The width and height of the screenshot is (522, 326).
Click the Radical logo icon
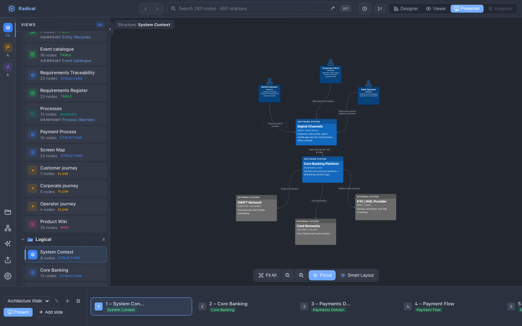tap(12, 9)
